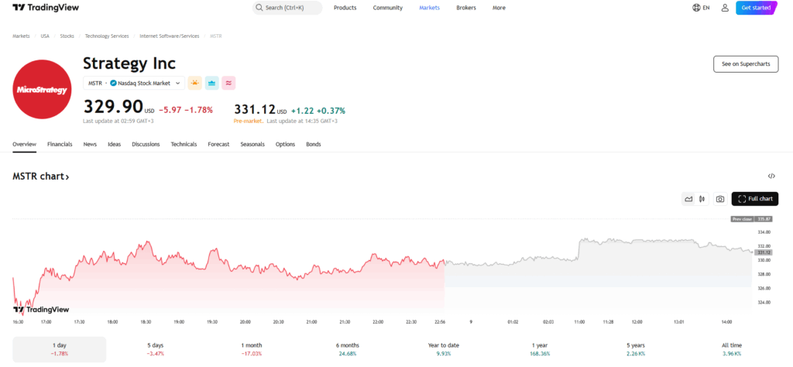Switch to the Options tab
Viewport: 793px width, 367px height.
coord(285,144)
